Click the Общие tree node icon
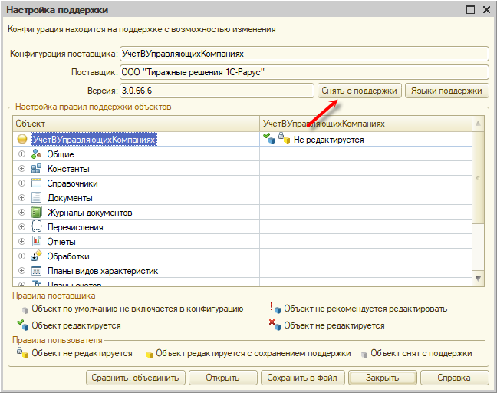This screenshot has height=393, width=497. pyautogui.click(x=37, y=154)
